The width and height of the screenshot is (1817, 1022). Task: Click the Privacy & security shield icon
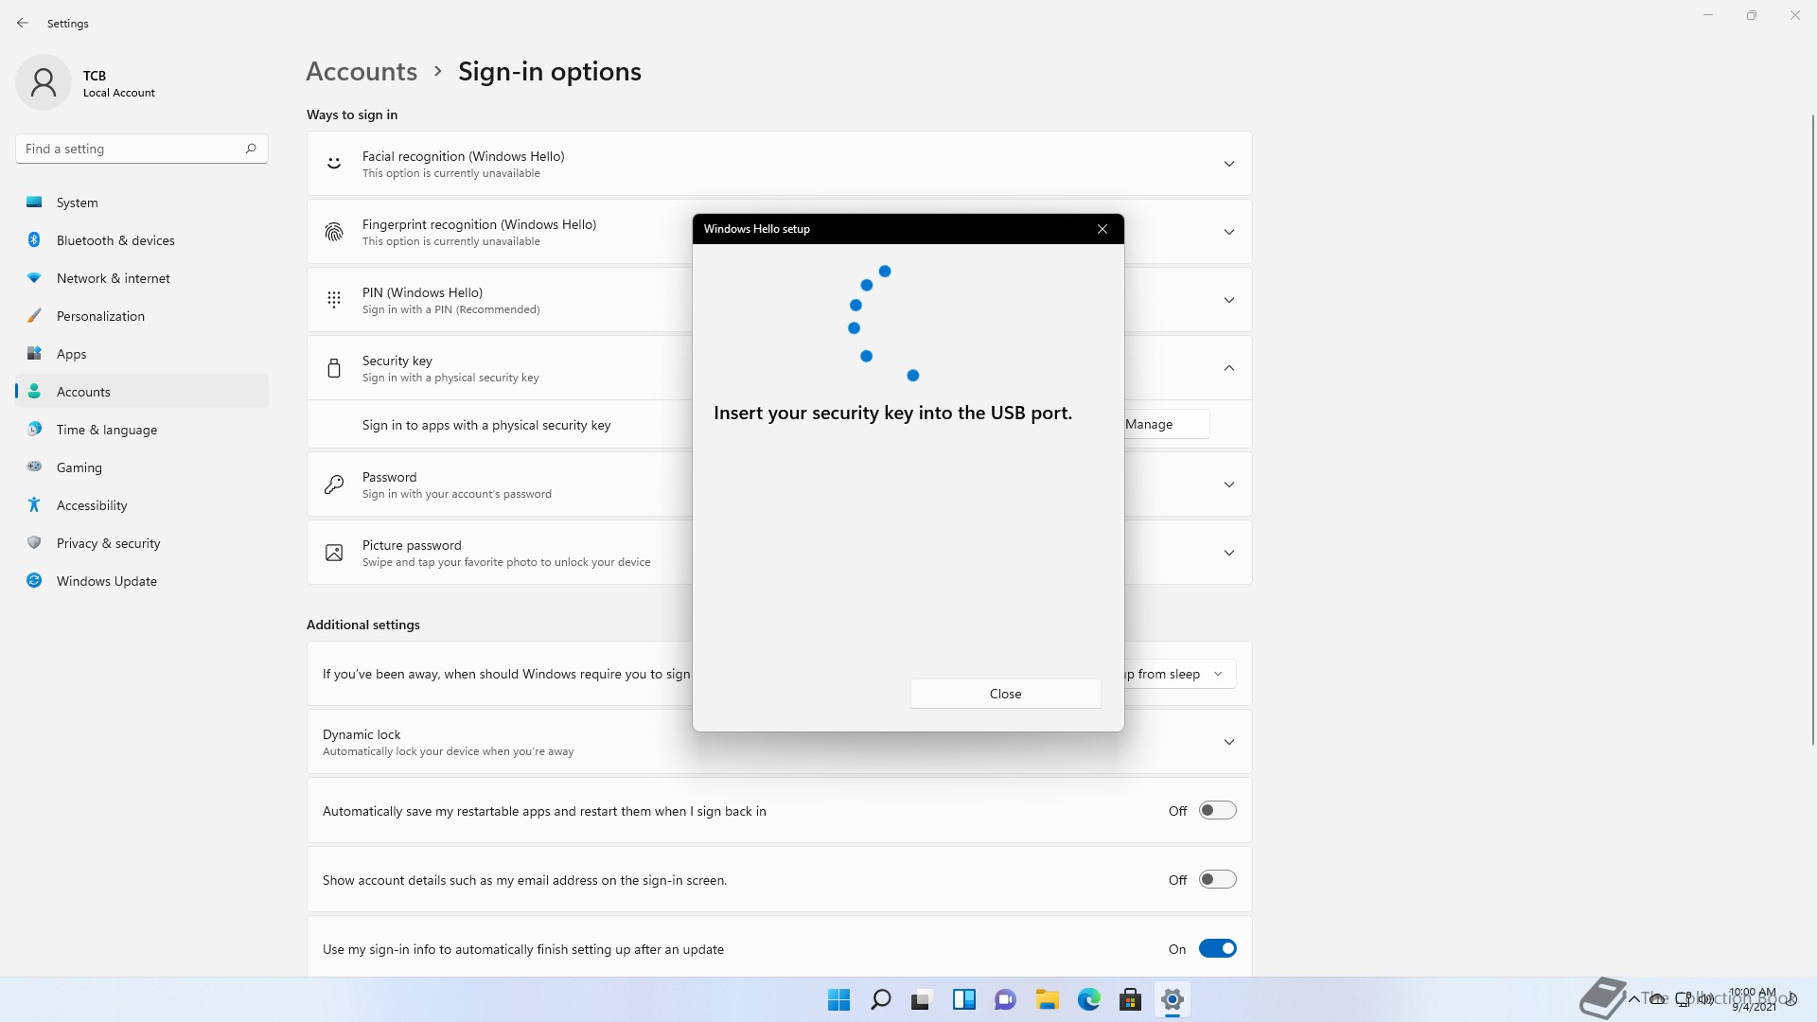pos(34,542)
